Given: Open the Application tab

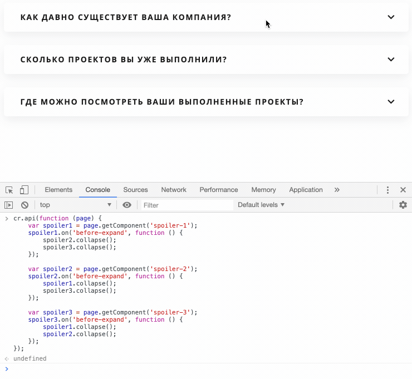Looking at the screenshot, I should point(306,190).
